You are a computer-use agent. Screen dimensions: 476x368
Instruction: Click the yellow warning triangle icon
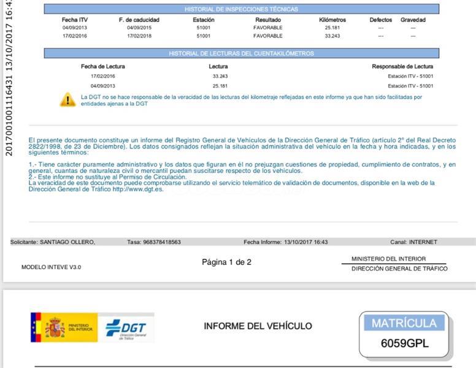pyautogui.click(x=67, y=100)
